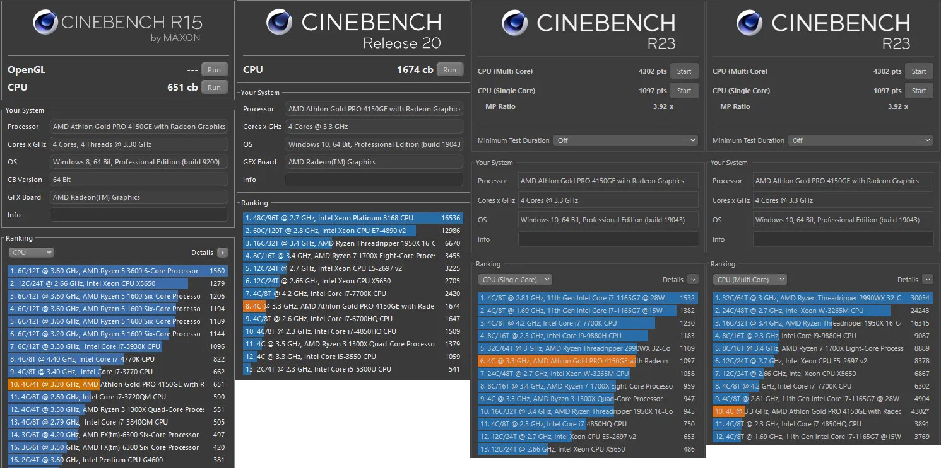The image size is (941, 468).
Task: Start Single Core test in R23 Single Core ranking window
Action: click(684, 91)
